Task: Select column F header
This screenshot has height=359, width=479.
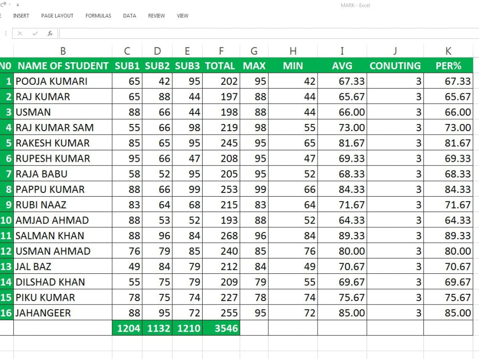Action: click(x=221, y=51)
